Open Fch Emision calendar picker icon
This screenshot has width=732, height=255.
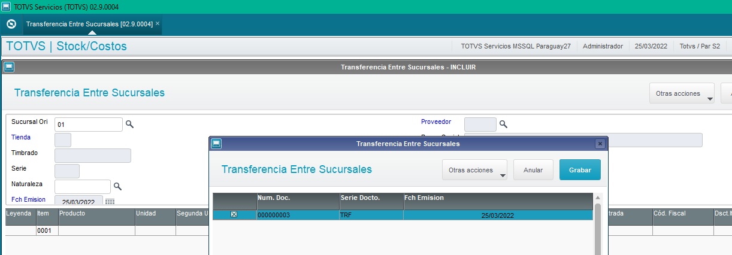tap(110, 201)
